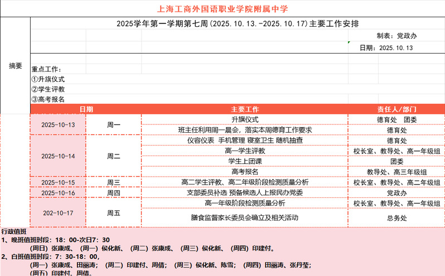
Task: Select the 2025-10-15 date cell
Action: tap(58, 182)
